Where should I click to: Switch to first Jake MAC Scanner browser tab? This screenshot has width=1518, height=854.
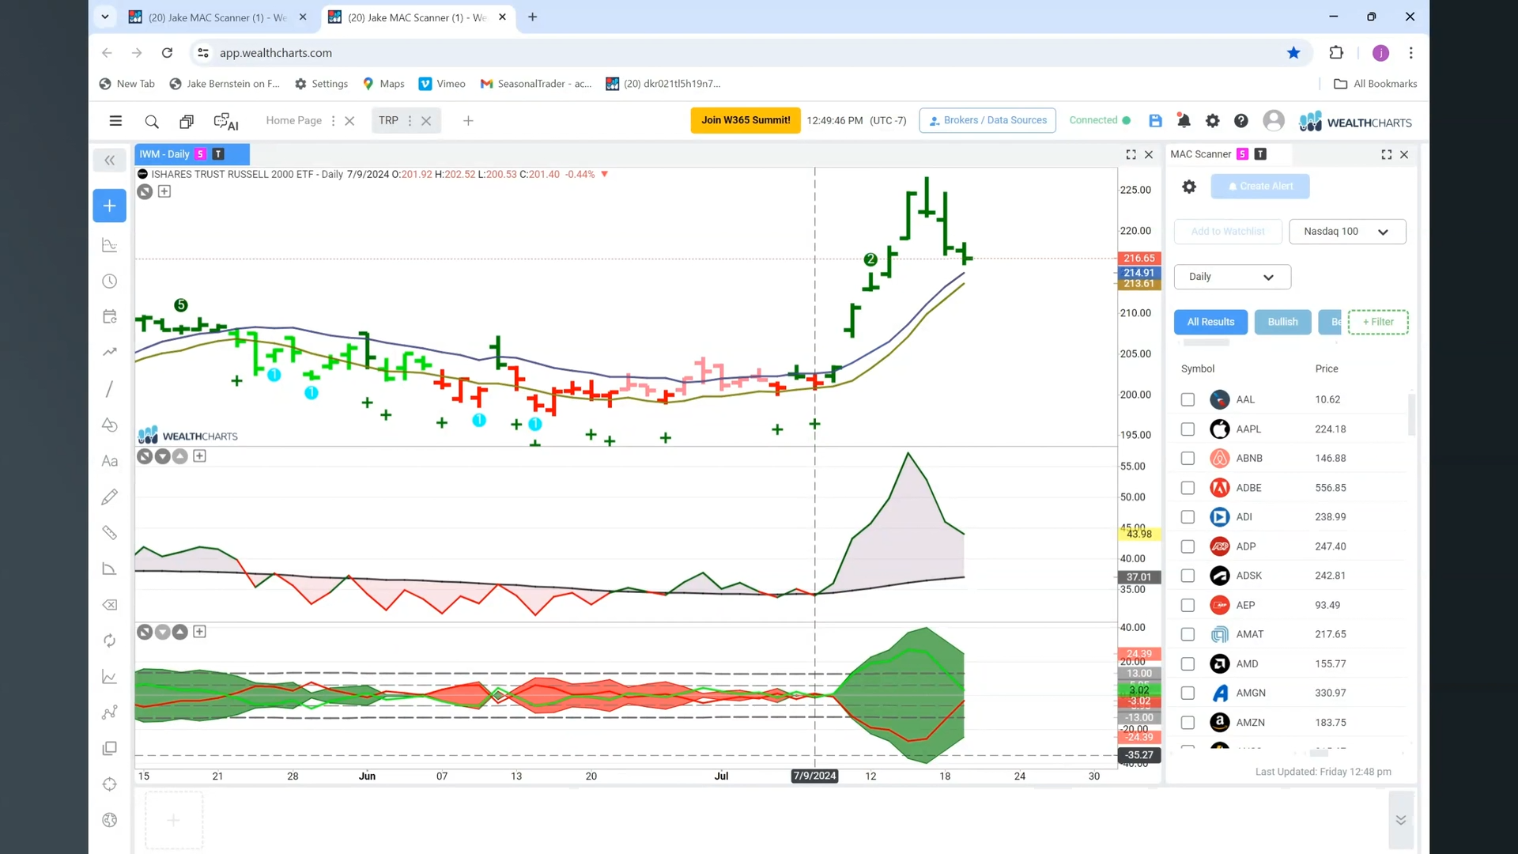[217, 17]
